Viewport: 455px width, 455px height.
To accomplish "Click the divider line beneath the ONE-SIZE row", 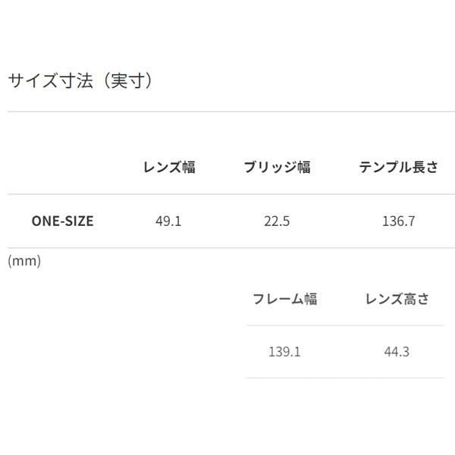I will click(x=226, y=248).
